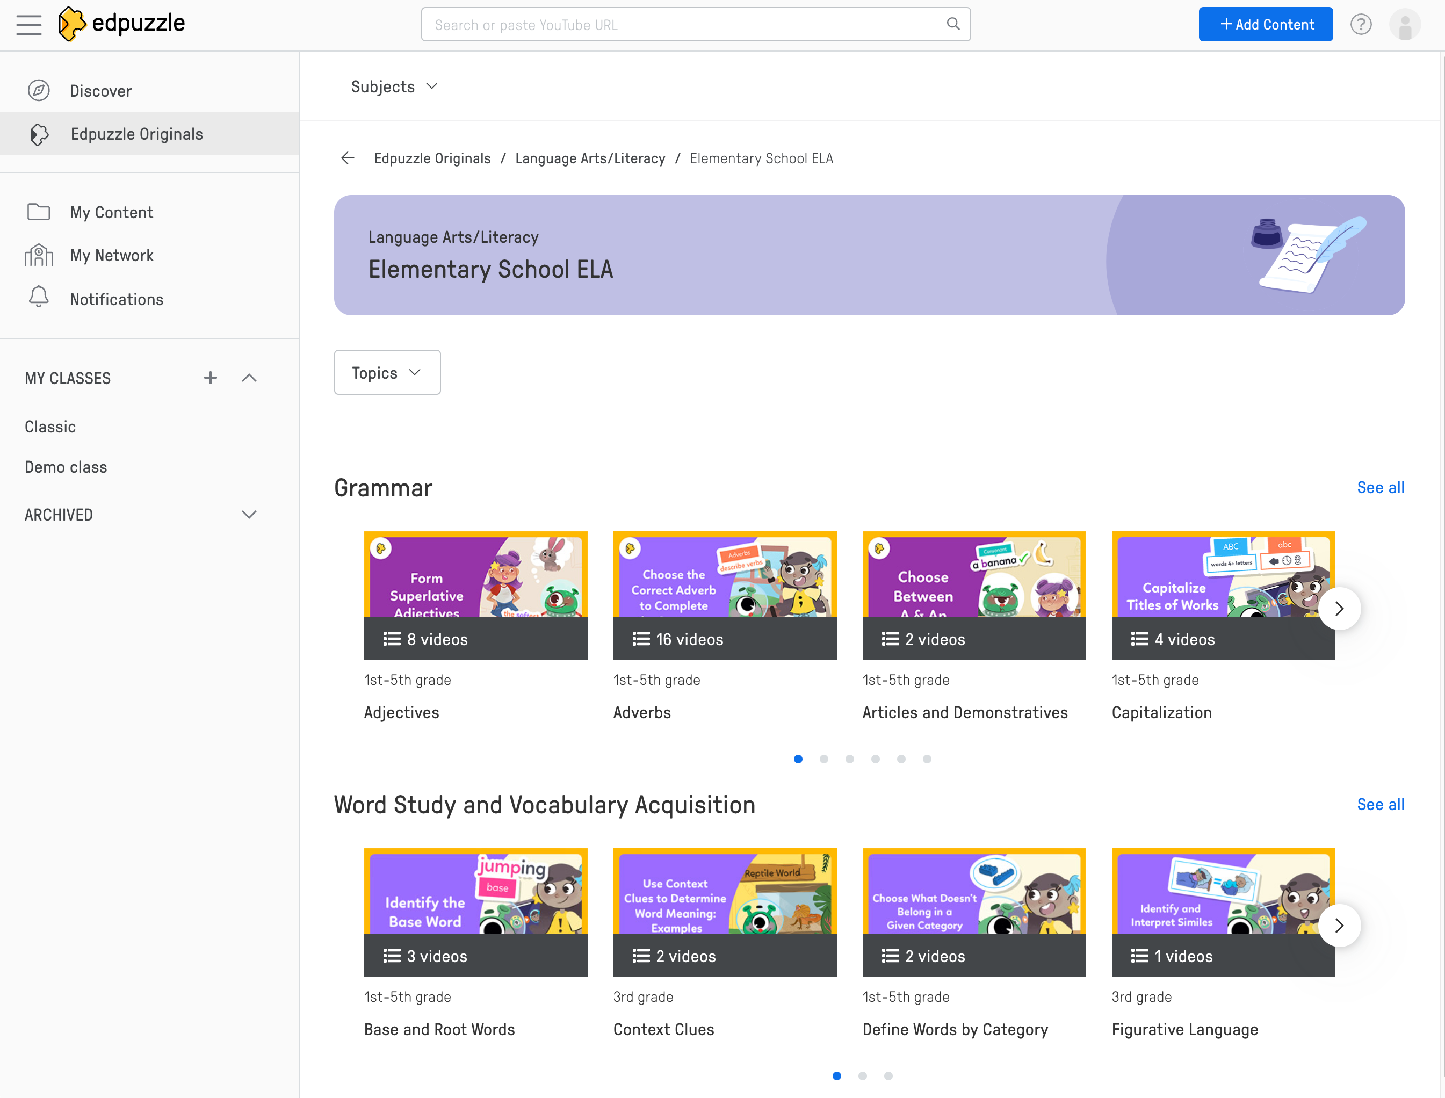Collapse the MY CLASSES section

pos(249,378)
